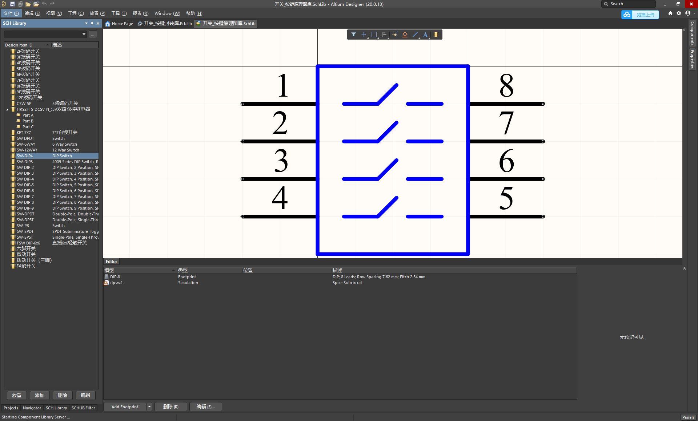This screenshot has width=698, height=421.
Task: Open the 帮助 (H) menu
Action: click(194, 13)
